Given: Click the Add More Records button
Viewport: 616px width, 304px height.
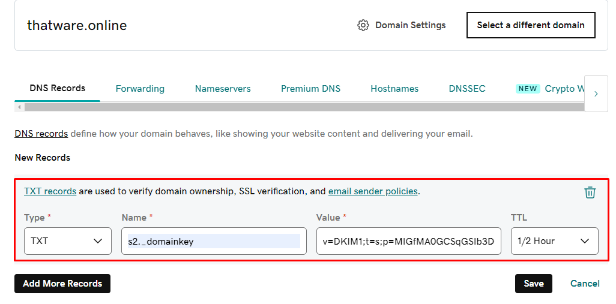Looking at the screenshot, I should click(x=62, y=284).
